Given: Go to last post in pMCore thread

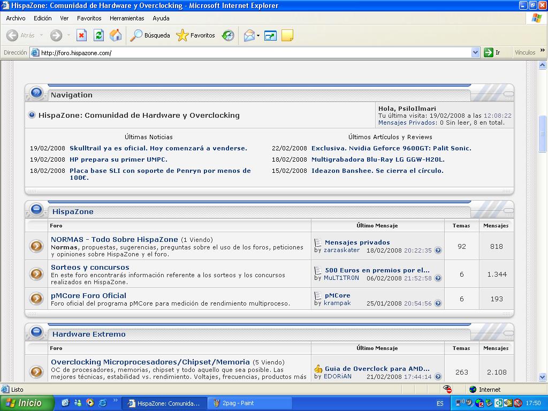Looking at the screenshot, I should pos(438,303).
